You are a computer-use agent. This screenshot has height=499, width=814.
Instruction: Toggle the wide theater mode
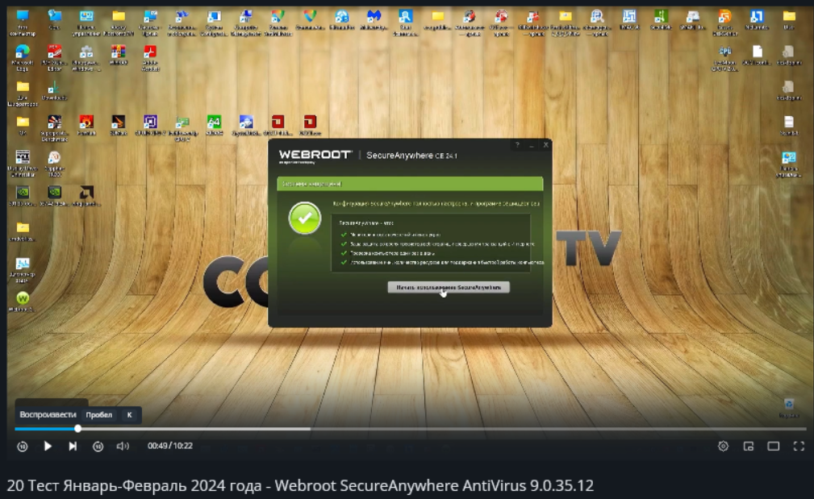coord(774,446)
